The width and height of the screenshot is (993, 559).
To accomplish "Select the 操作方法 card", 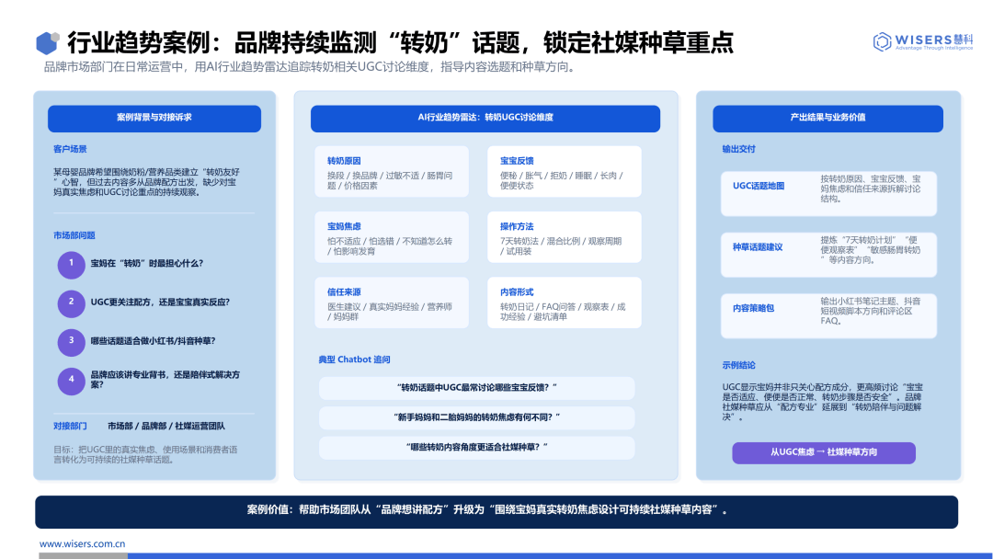I will pyautogui.click(x=565, y=237).
